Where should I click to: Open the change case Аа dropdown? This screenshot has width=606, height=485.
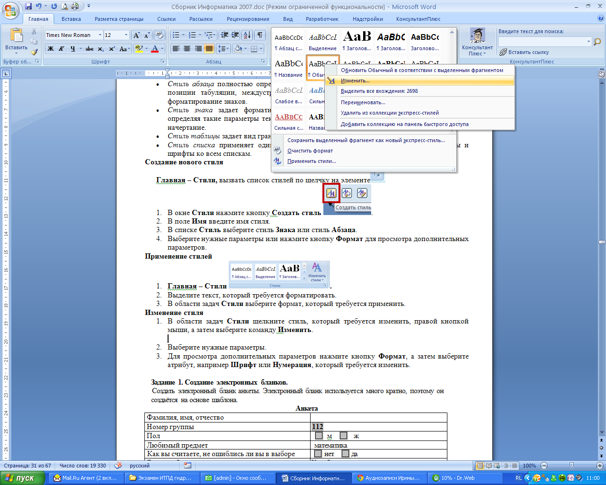(125, 49)
